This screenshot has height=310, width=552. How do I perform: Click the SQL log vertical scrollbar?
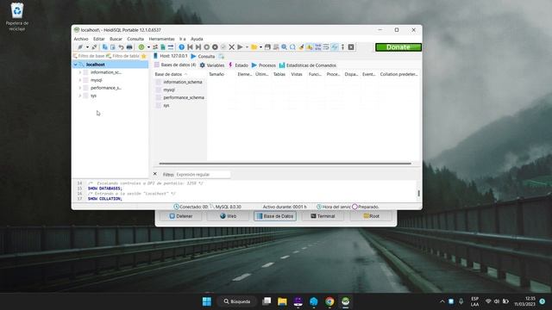click(x=418, y=193)
